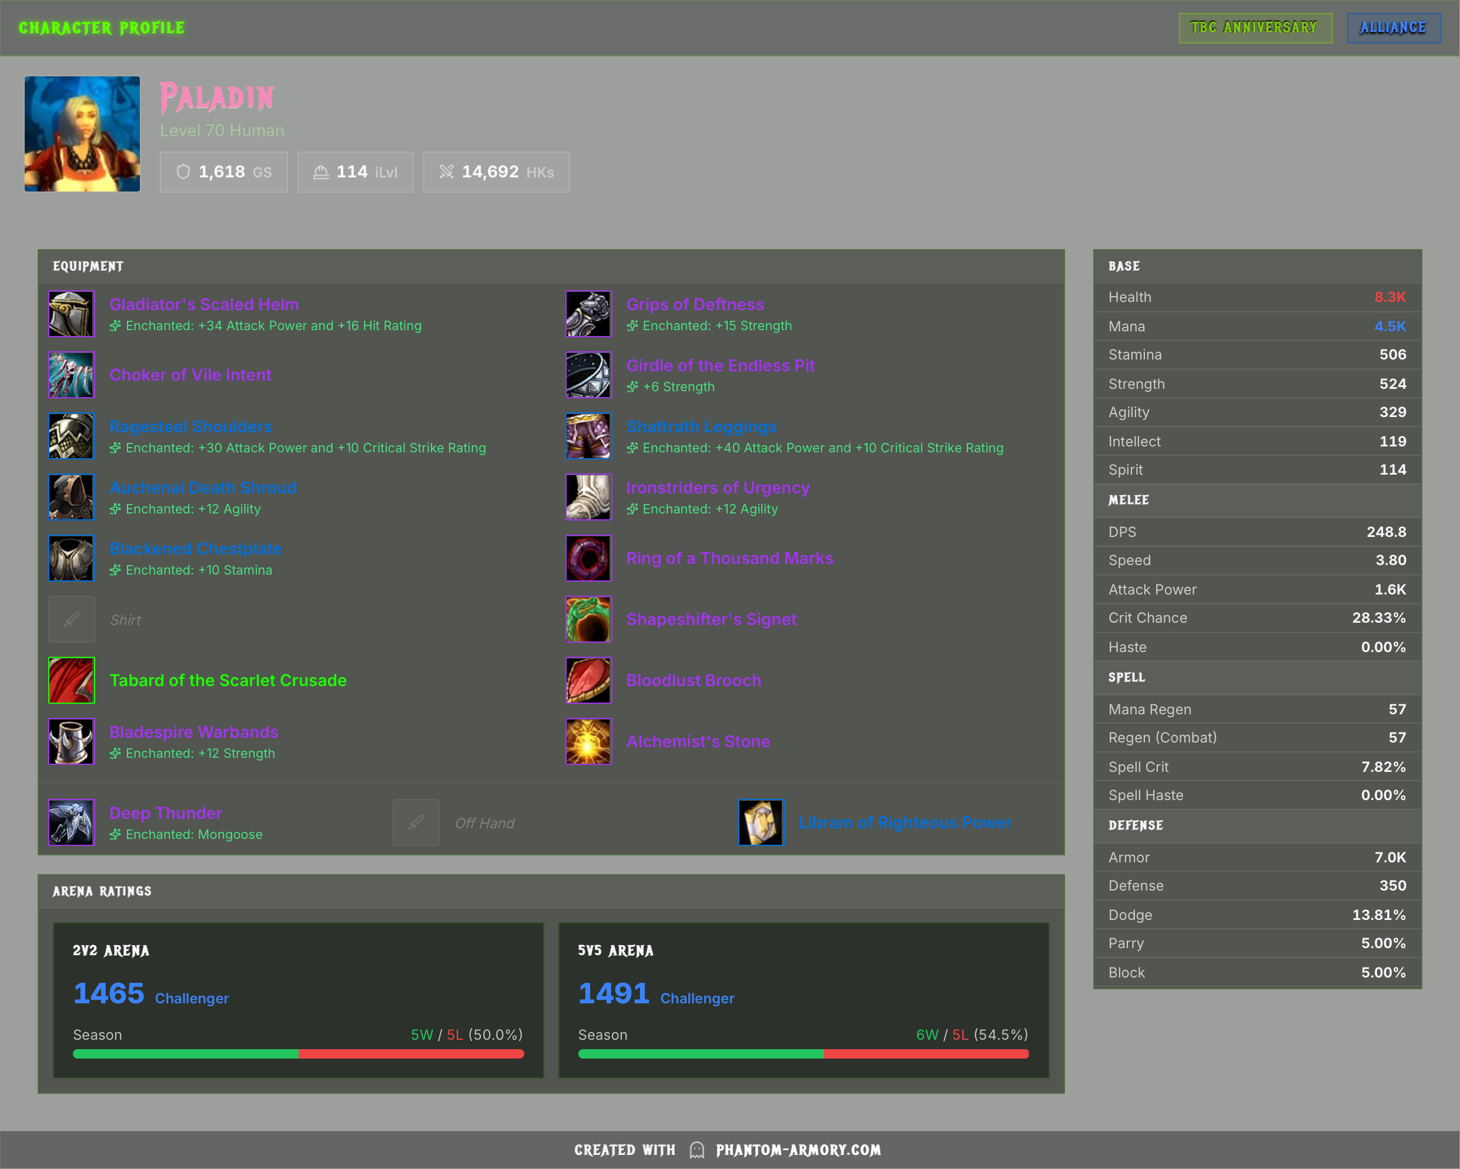Click the Phantom-Armory.com footer link
The image size is (1460, 1169).
[x=798, y=1150]
